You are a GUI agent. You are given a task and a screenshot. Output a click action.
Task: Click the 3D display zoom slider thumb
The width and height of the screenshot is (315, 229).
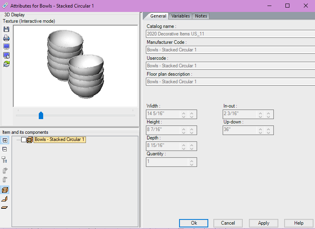pos(41,115)
